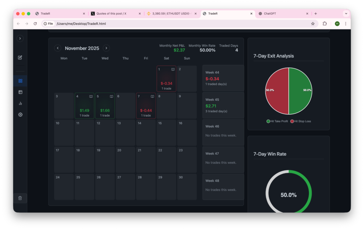Select the November 5 cell showing $1.66
The width and height of the screenshot is (364, 230).
tap(105, 106)
